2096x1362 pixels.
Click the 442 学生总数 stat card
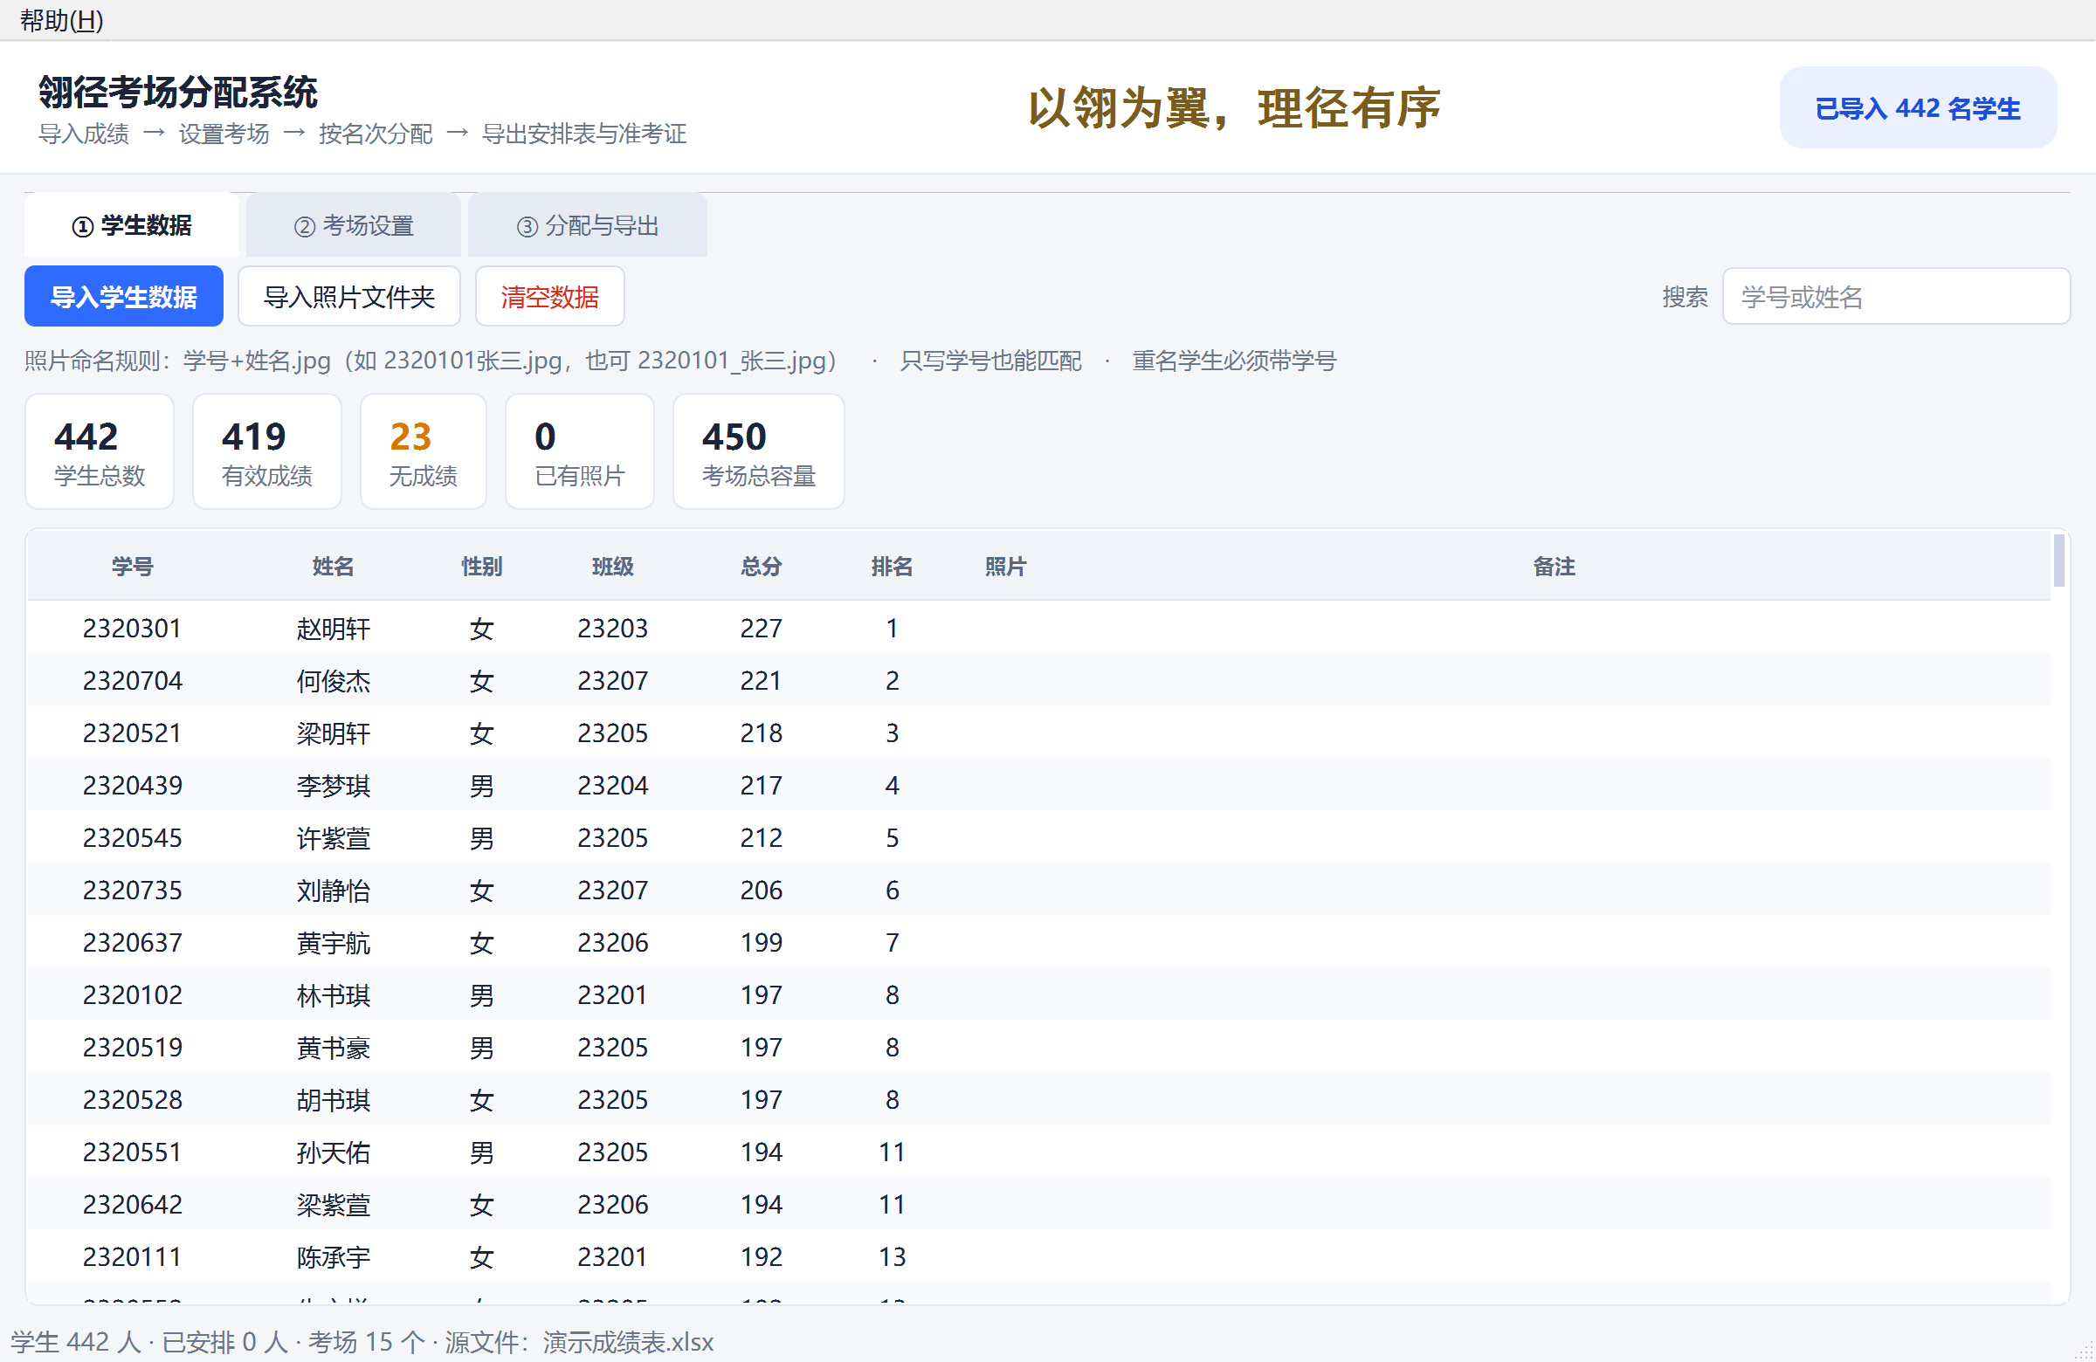tap(100, 451)
